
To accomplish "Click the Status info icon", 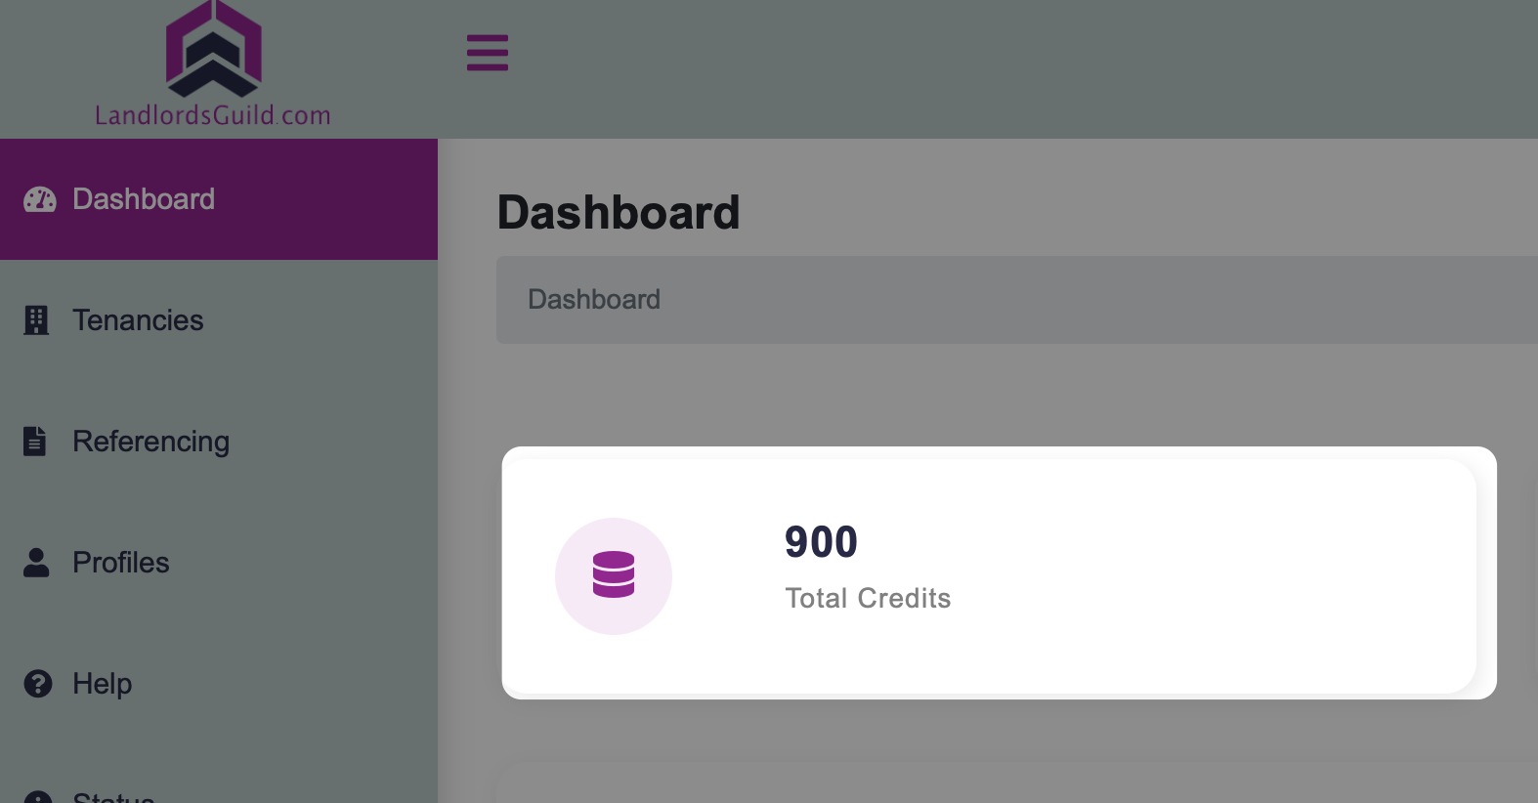I will click(x=38, y=797).
